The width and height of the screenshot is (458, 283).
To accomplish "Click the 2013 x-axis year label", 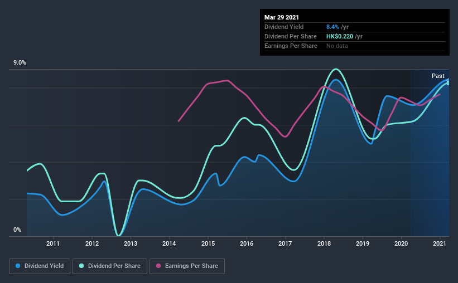I will pyautogui.click(x=131, y=243).
